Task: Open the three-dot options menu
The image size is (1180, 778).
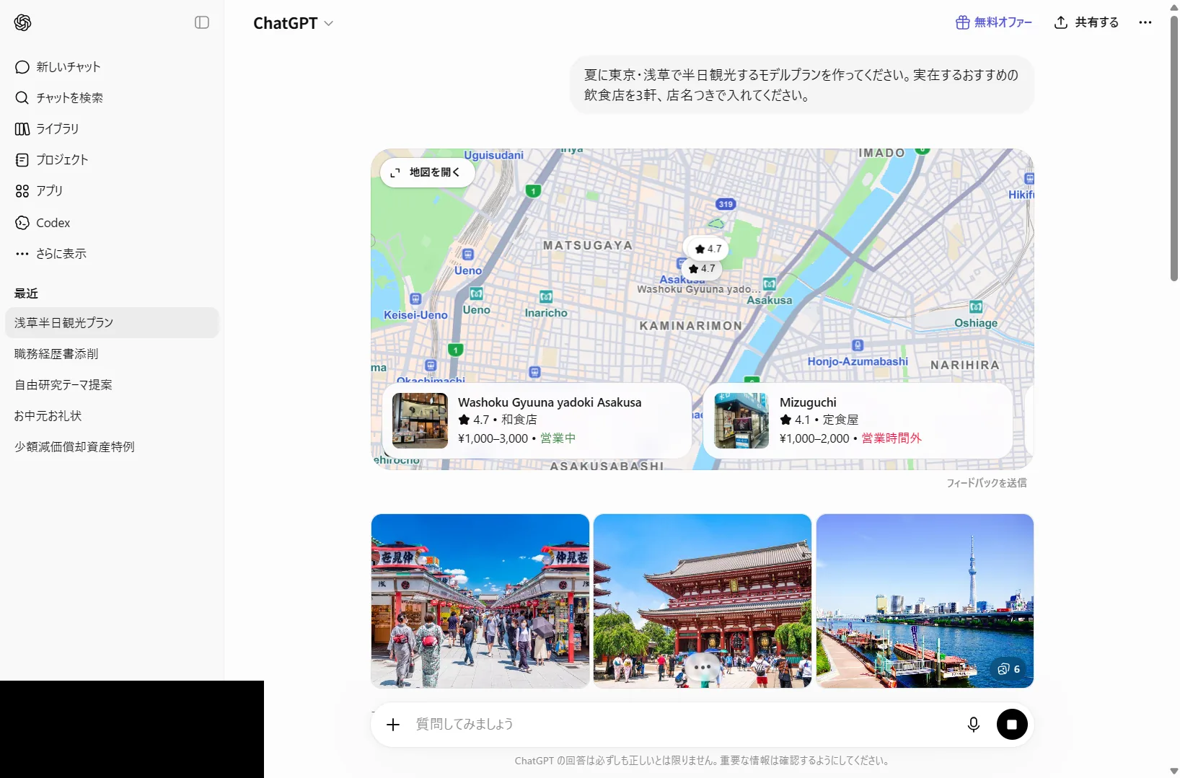Action: click(x=1145, y=22)
